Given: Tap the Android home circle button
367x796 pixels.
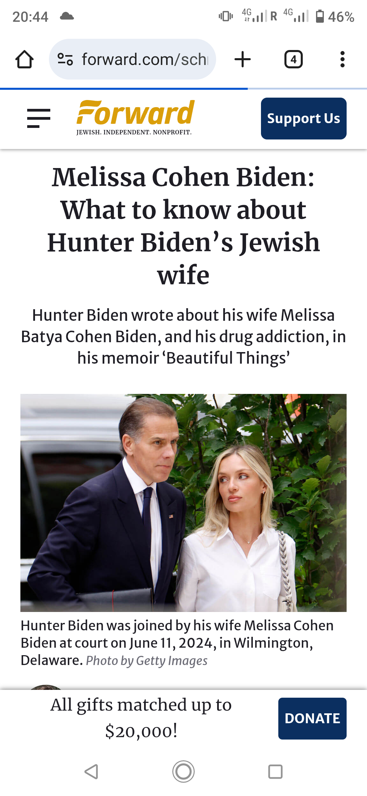Looking at the screenshot, I should 183,772.
